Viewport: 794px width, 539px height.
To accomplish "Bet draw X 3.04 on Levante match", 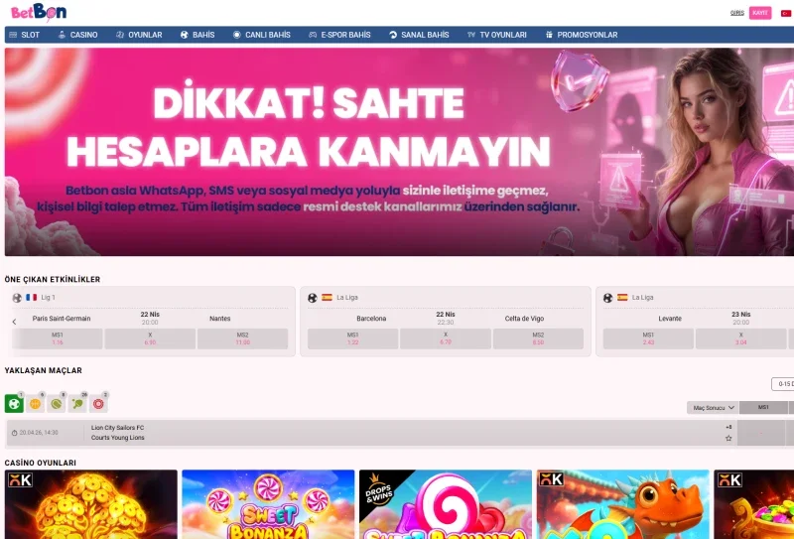I will (740, 338).
